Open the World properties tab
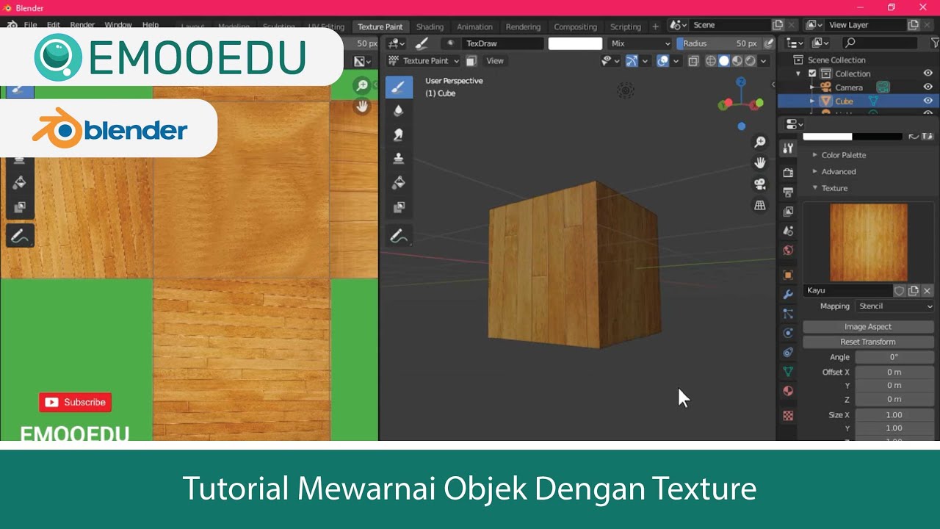 coord(788,251)
